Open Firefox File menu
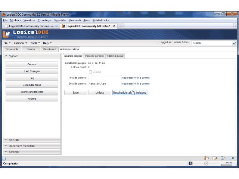This screenshot has height=179, width=239. coord(5,20)
